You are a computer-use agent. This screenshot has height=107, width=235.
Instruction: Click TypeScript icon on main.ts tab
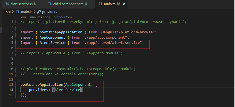(101, 4)
